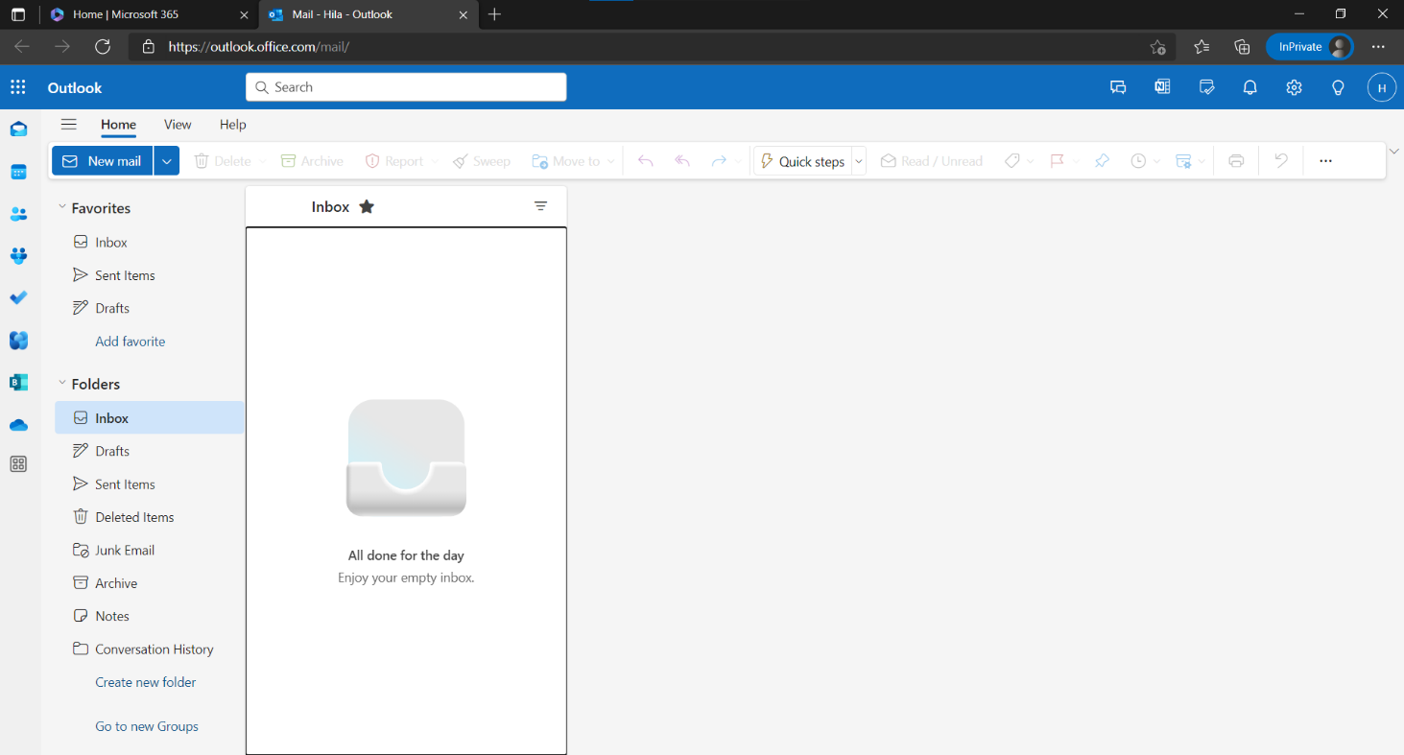This screenshot has height=755, width=1404.
Task: Open the Report dropdown arrow
Action: point(435,161)
